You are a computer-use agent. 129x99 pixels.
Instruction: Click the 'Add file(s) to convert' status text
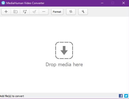pos(12,96)
